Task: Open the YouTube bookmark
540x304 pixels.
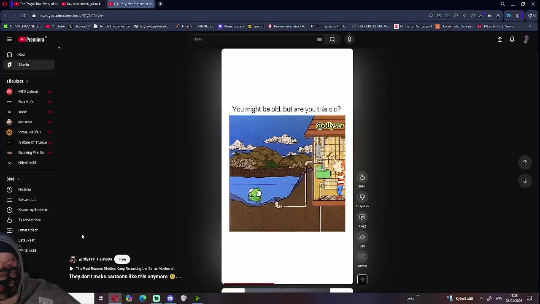Action: [x=55, y=26]
